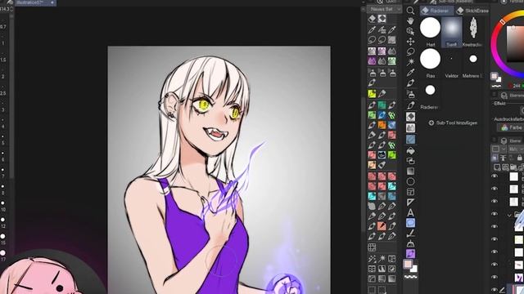
Task: Open the Neues Set dropdown
Action: 384,9
